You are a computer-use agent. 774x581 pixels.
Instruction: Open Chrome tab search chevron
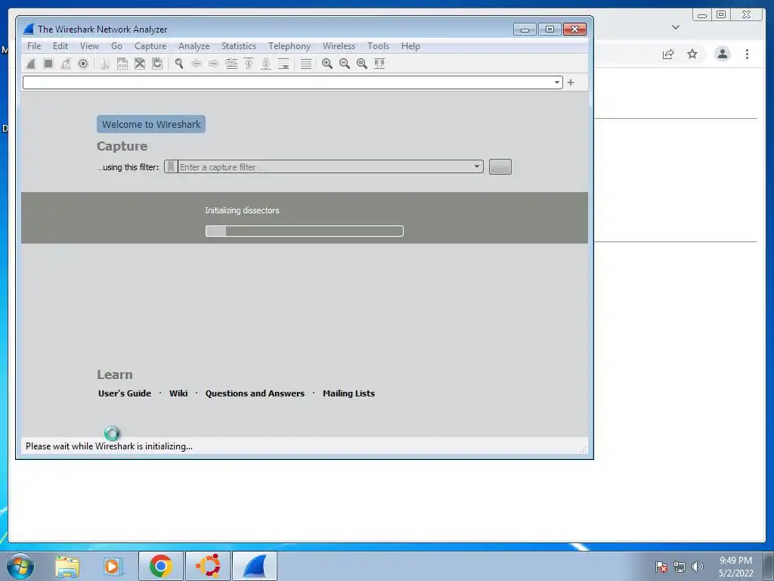click(x=676, y=27)
